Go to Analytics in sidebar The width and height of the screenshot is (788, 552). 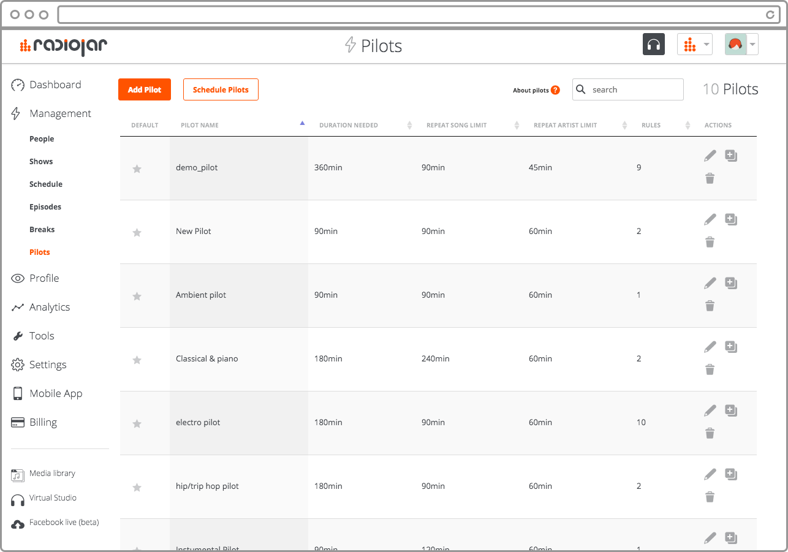click(x=49, y=307)
